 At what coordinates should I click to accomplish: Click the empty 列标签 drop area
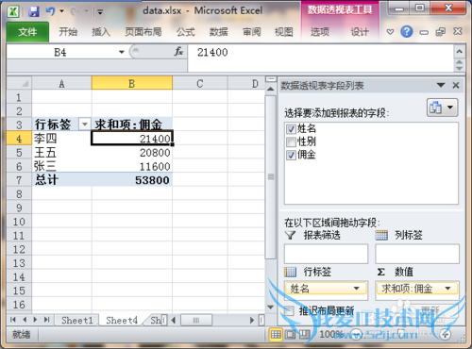tap(417, 254)
